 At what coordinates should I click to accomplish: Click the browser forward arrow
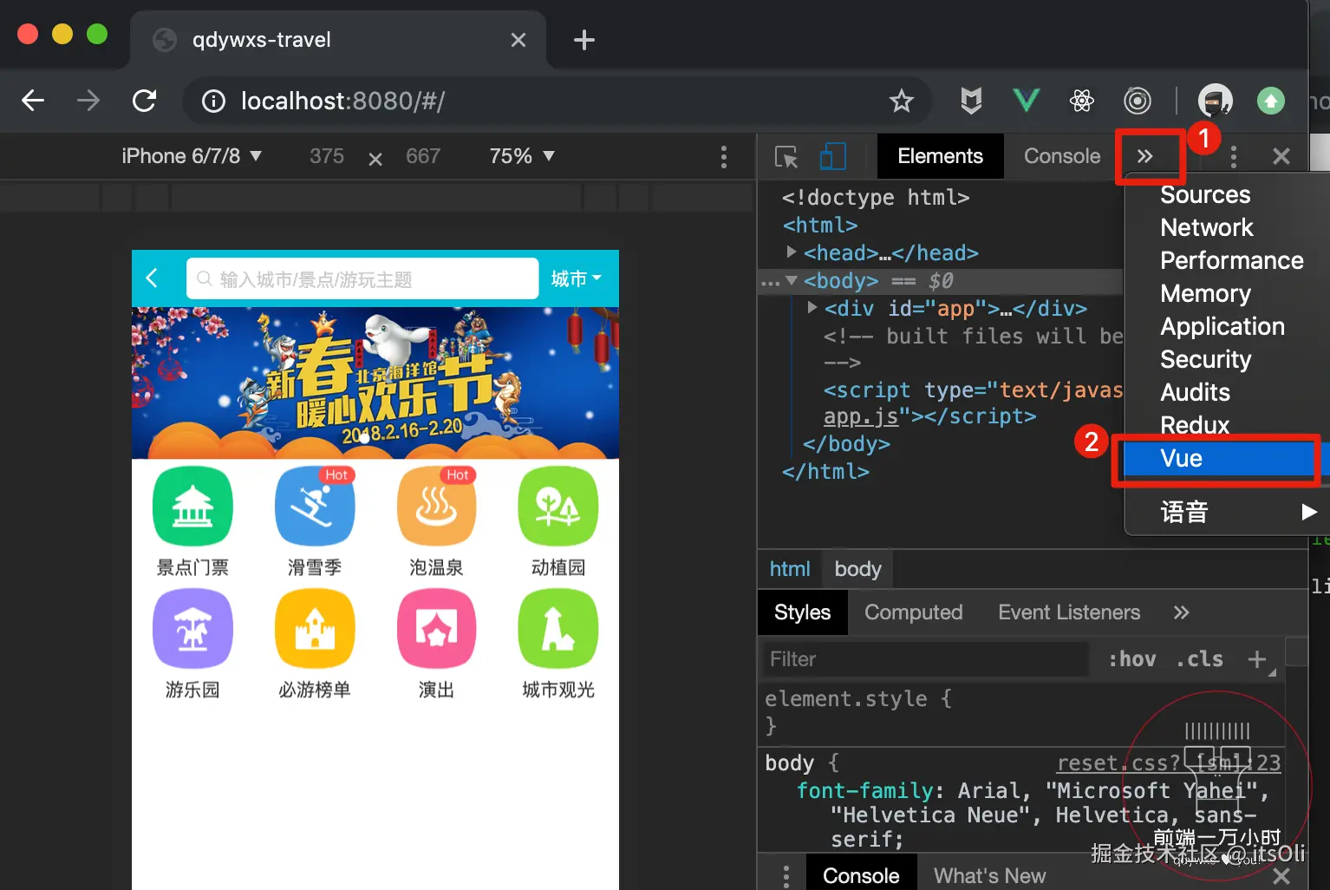(x=88, y=101)
